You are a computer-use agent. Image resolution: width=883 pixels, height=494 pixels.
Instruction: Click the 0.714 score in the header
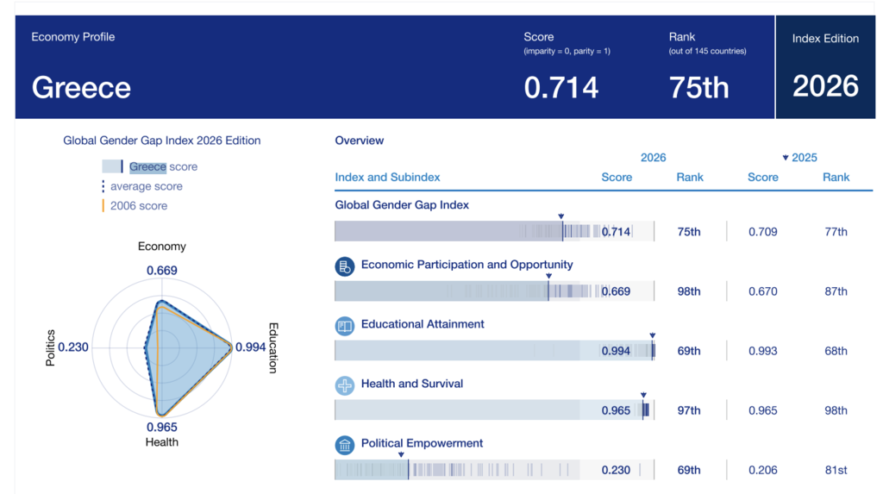(560, 88)
